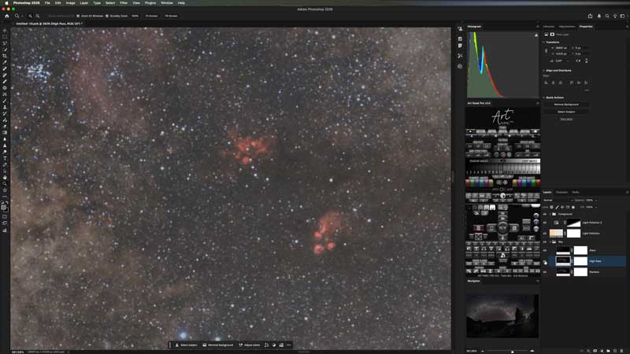Select the Lasso tool

[5, 43]
